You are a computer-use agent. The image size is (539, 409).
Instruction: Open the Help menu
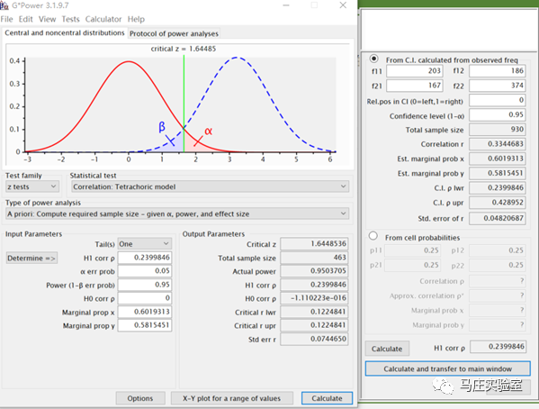[136, 19]
